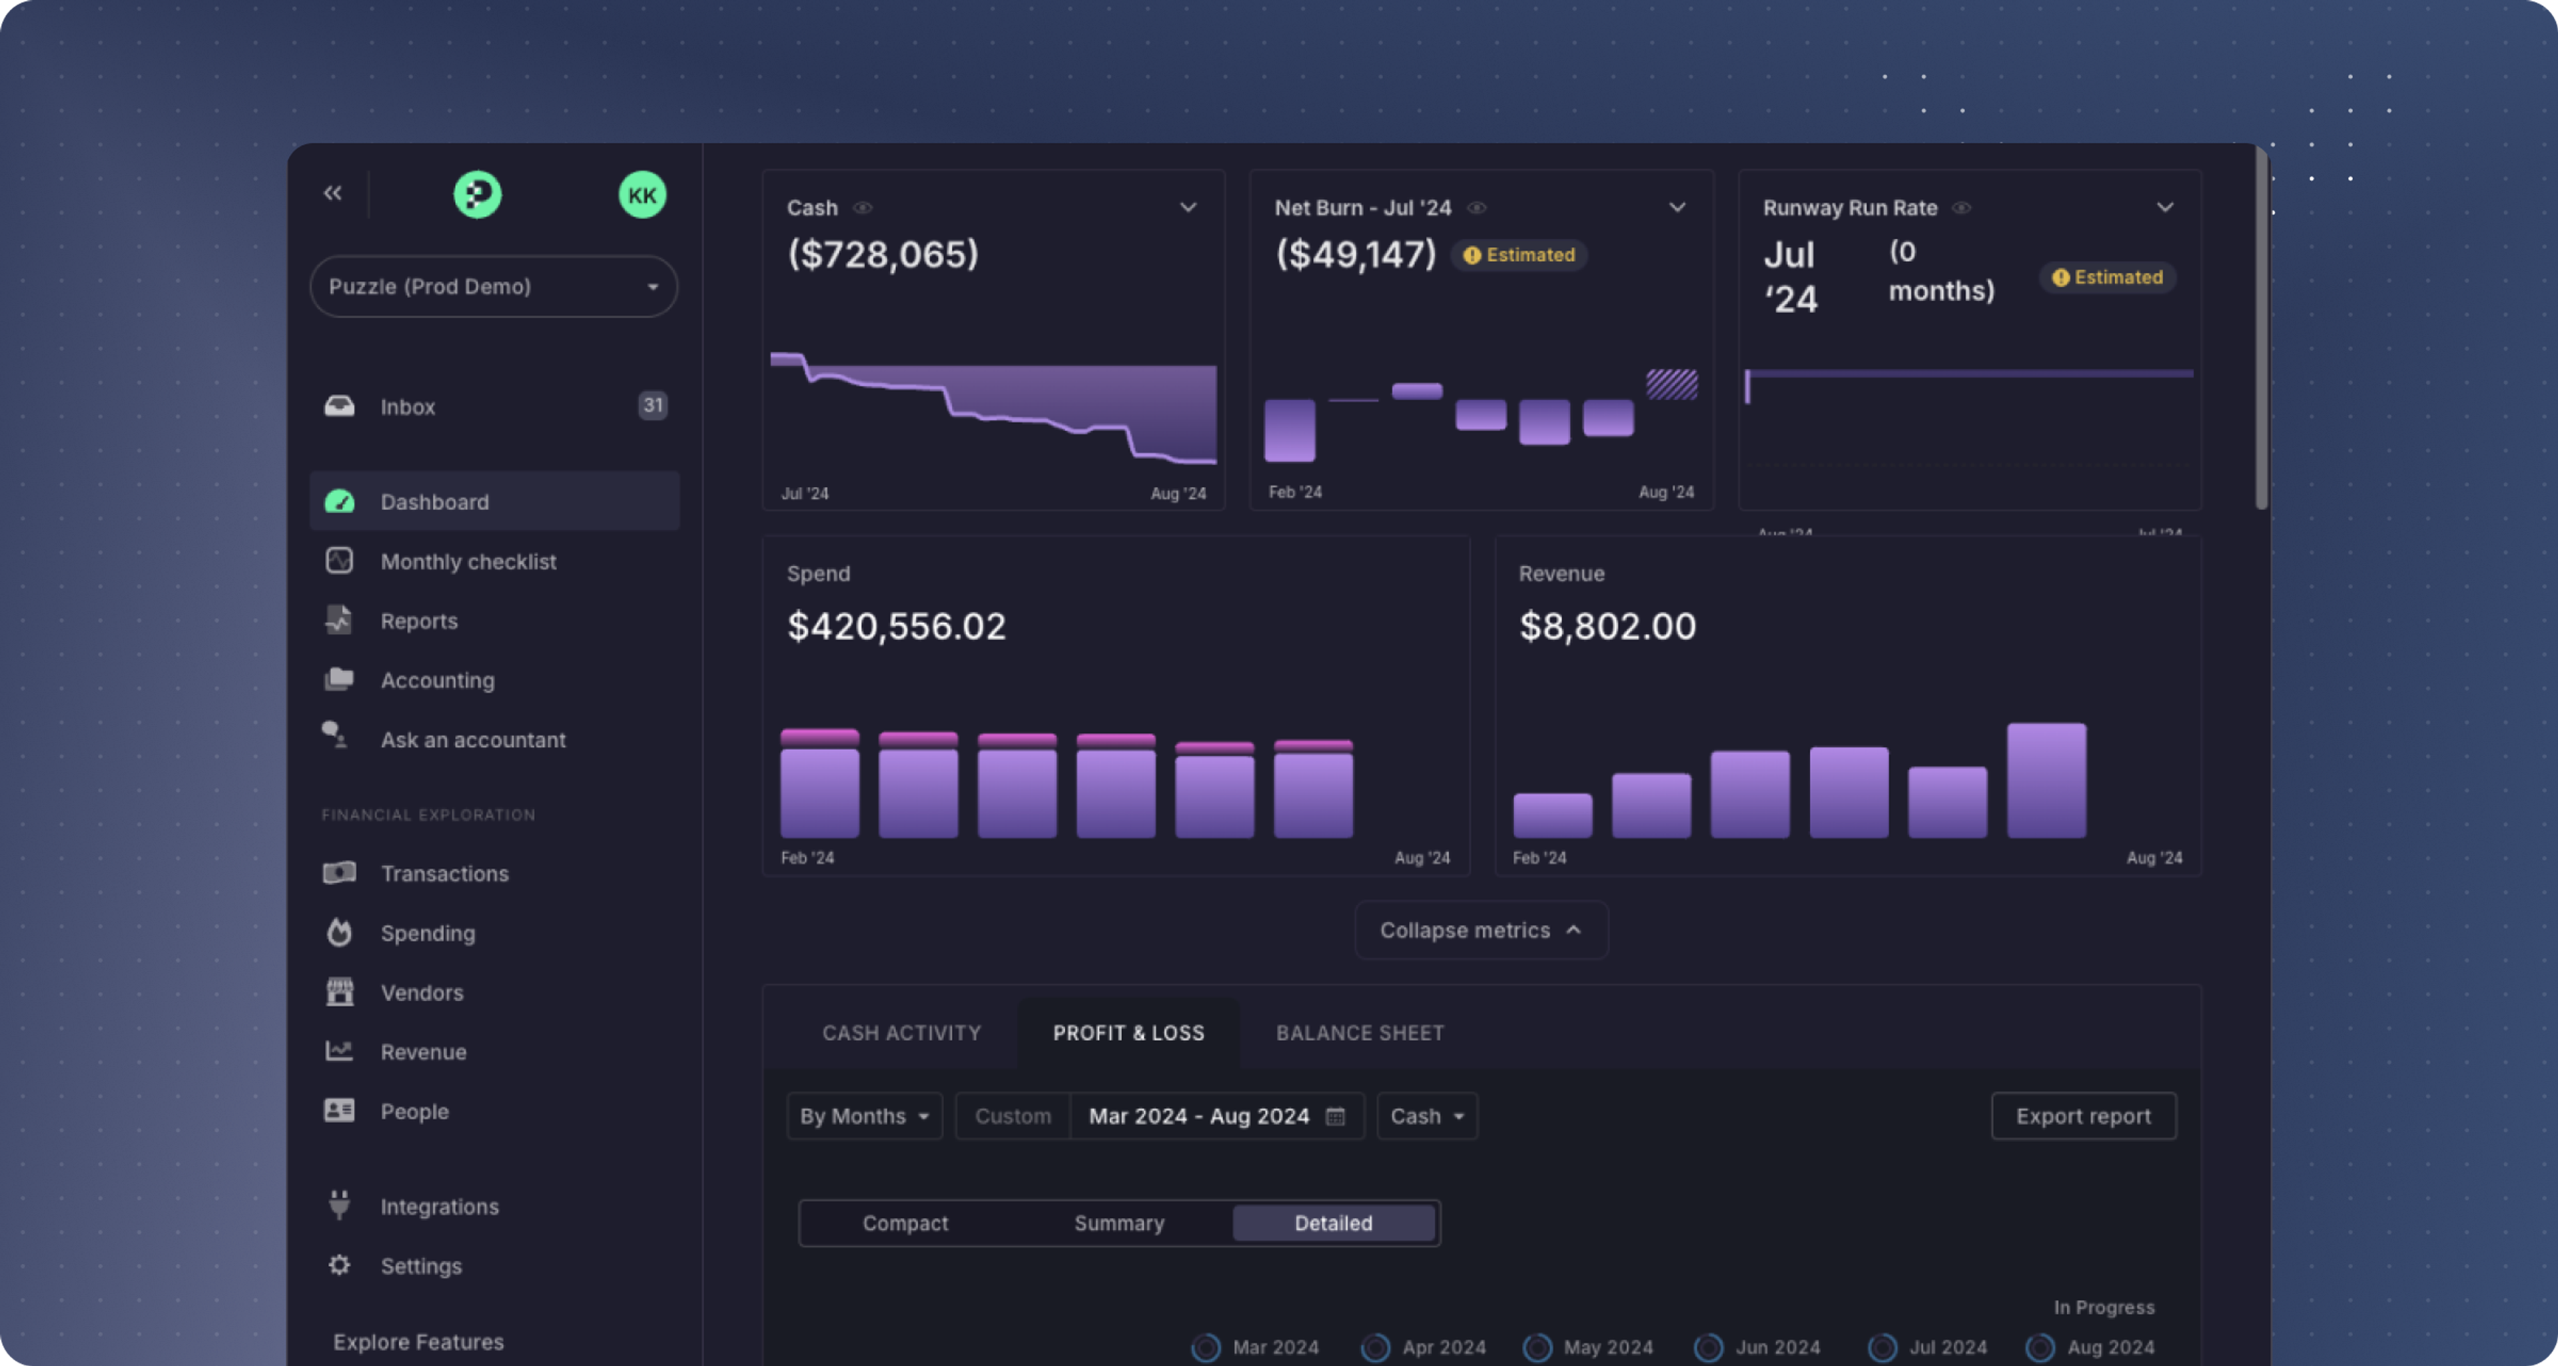The width and height of the screenshot is (2558, 1366).
Task: Toggle visibility eye on Runway Run Rate card
Action: [x=1962, y=208]
